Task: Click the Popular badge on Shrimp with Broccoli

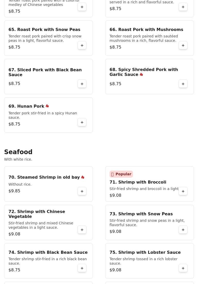Action: point(121,174)
